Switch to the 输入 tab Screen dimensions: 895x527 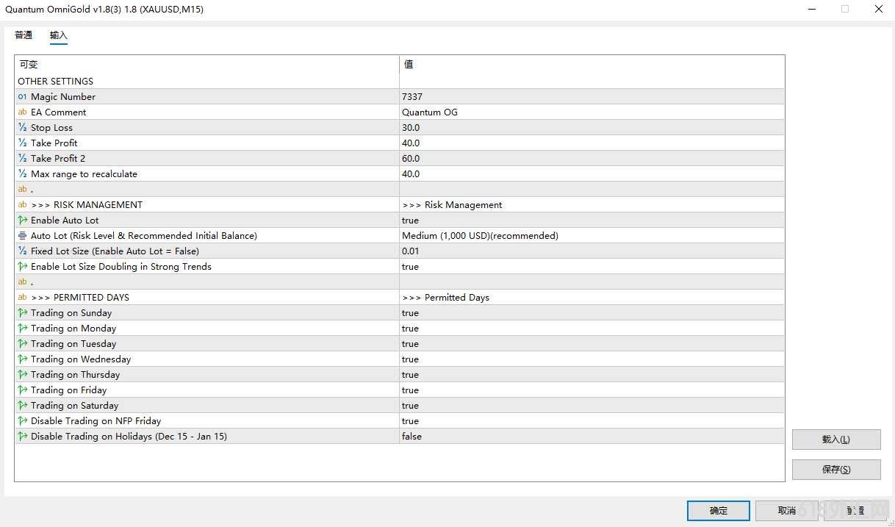[59, 35]
